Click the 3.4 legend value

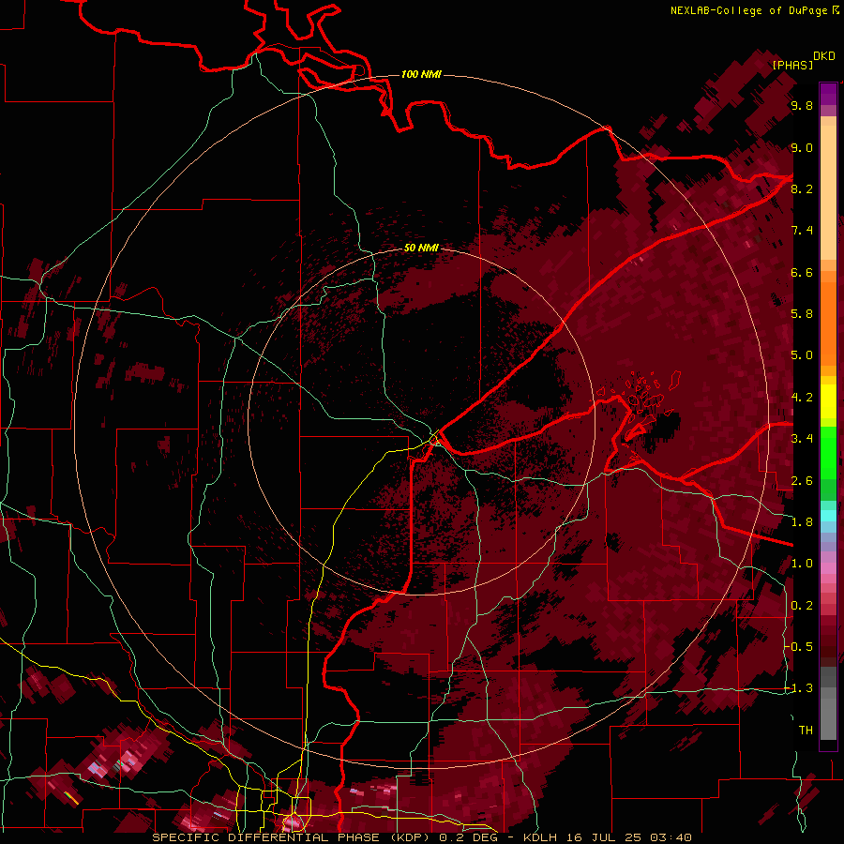click(x=802, y=438)
